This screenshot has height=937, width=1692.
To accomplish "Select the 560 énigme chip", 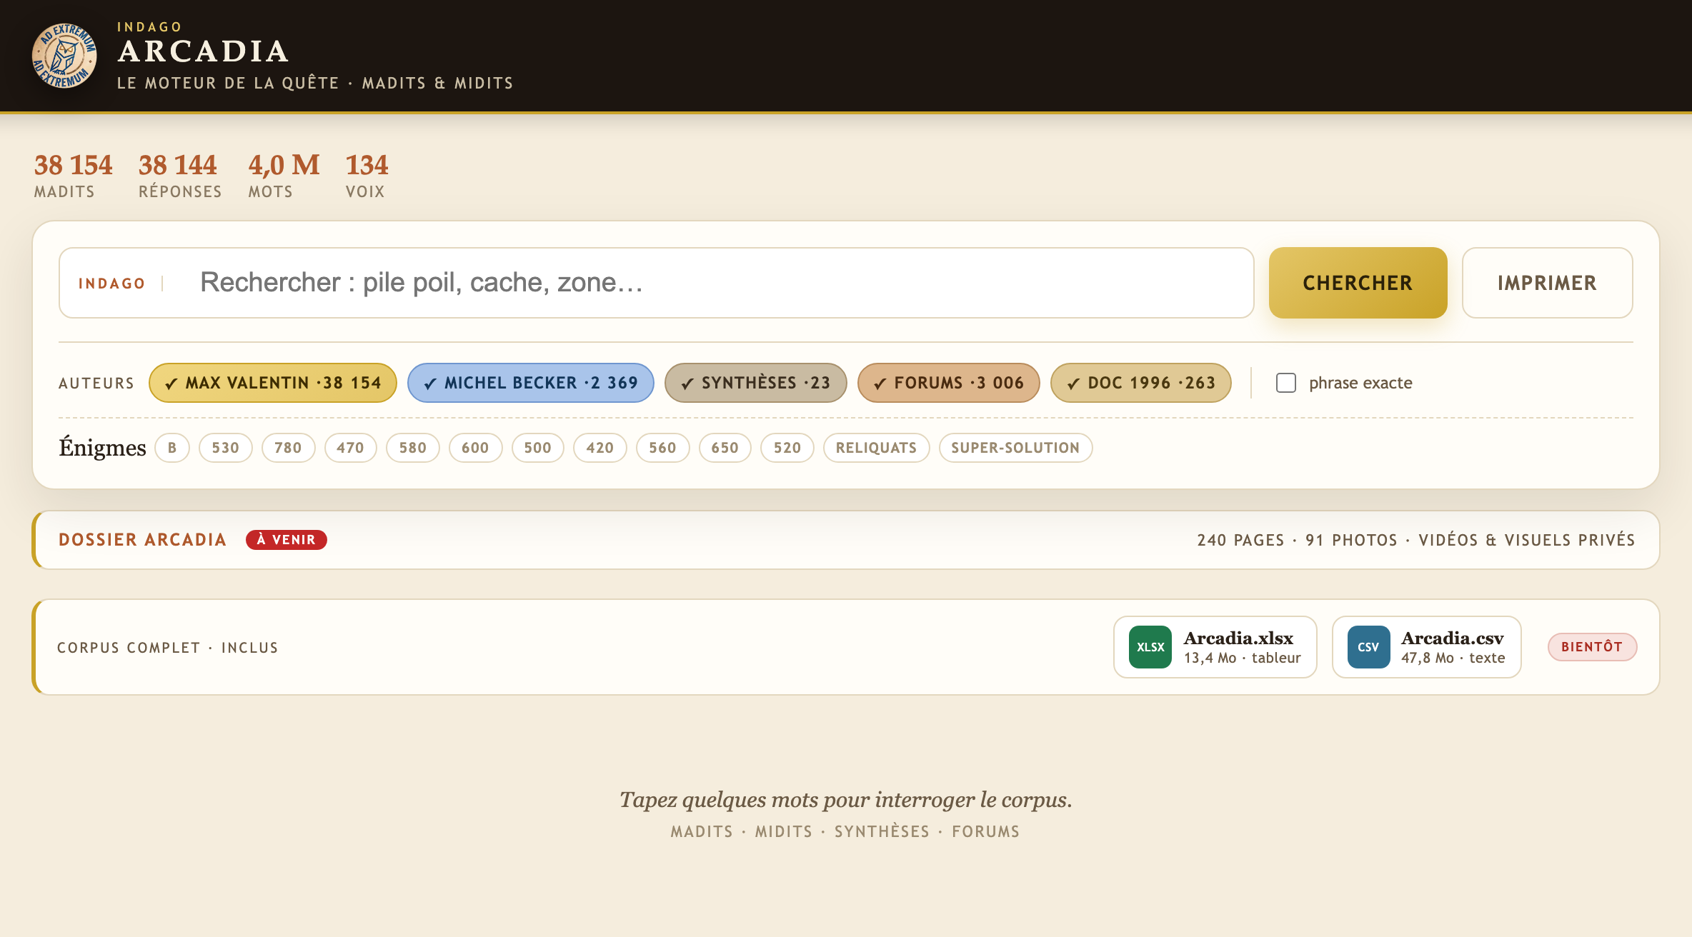I will (663, 448).
